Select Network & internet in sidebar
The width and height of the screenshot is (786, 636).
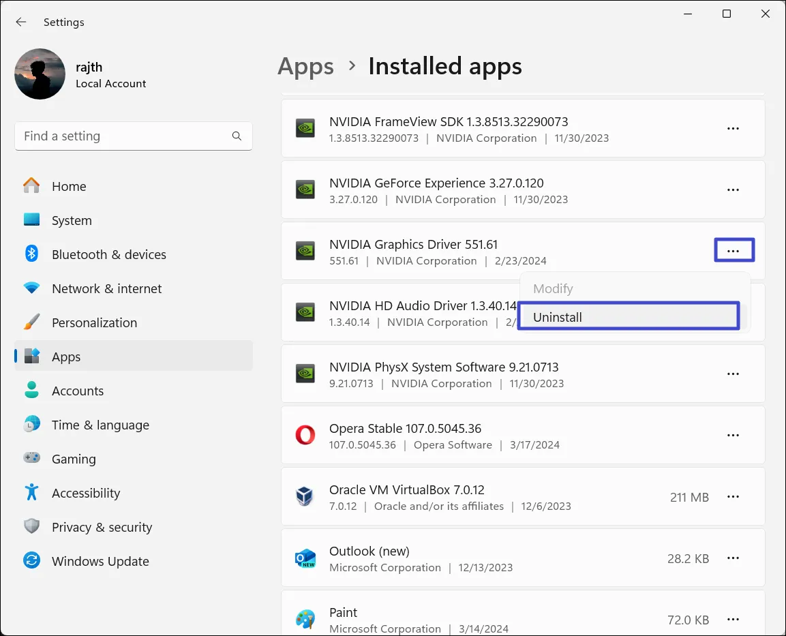tap(106, 289)
